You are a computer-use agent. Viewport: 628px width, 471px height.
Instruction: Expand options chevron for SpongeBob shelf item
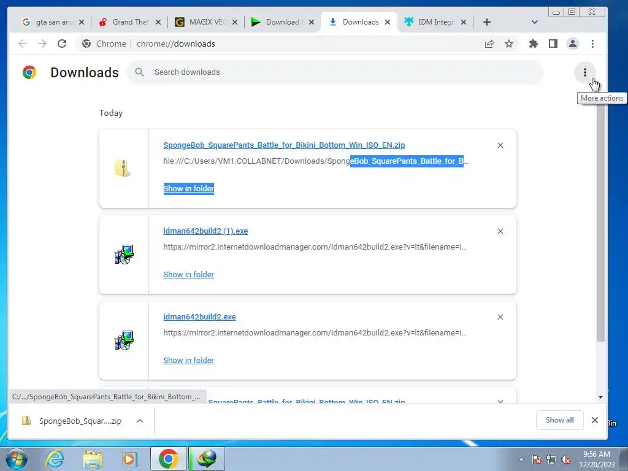[140, 421]
